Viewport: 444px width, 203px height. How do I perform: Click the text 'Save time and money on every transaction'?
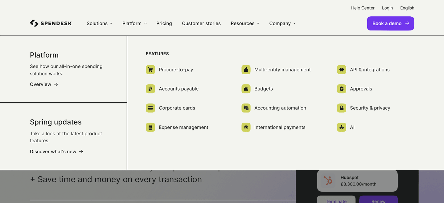tap(120, 179)
